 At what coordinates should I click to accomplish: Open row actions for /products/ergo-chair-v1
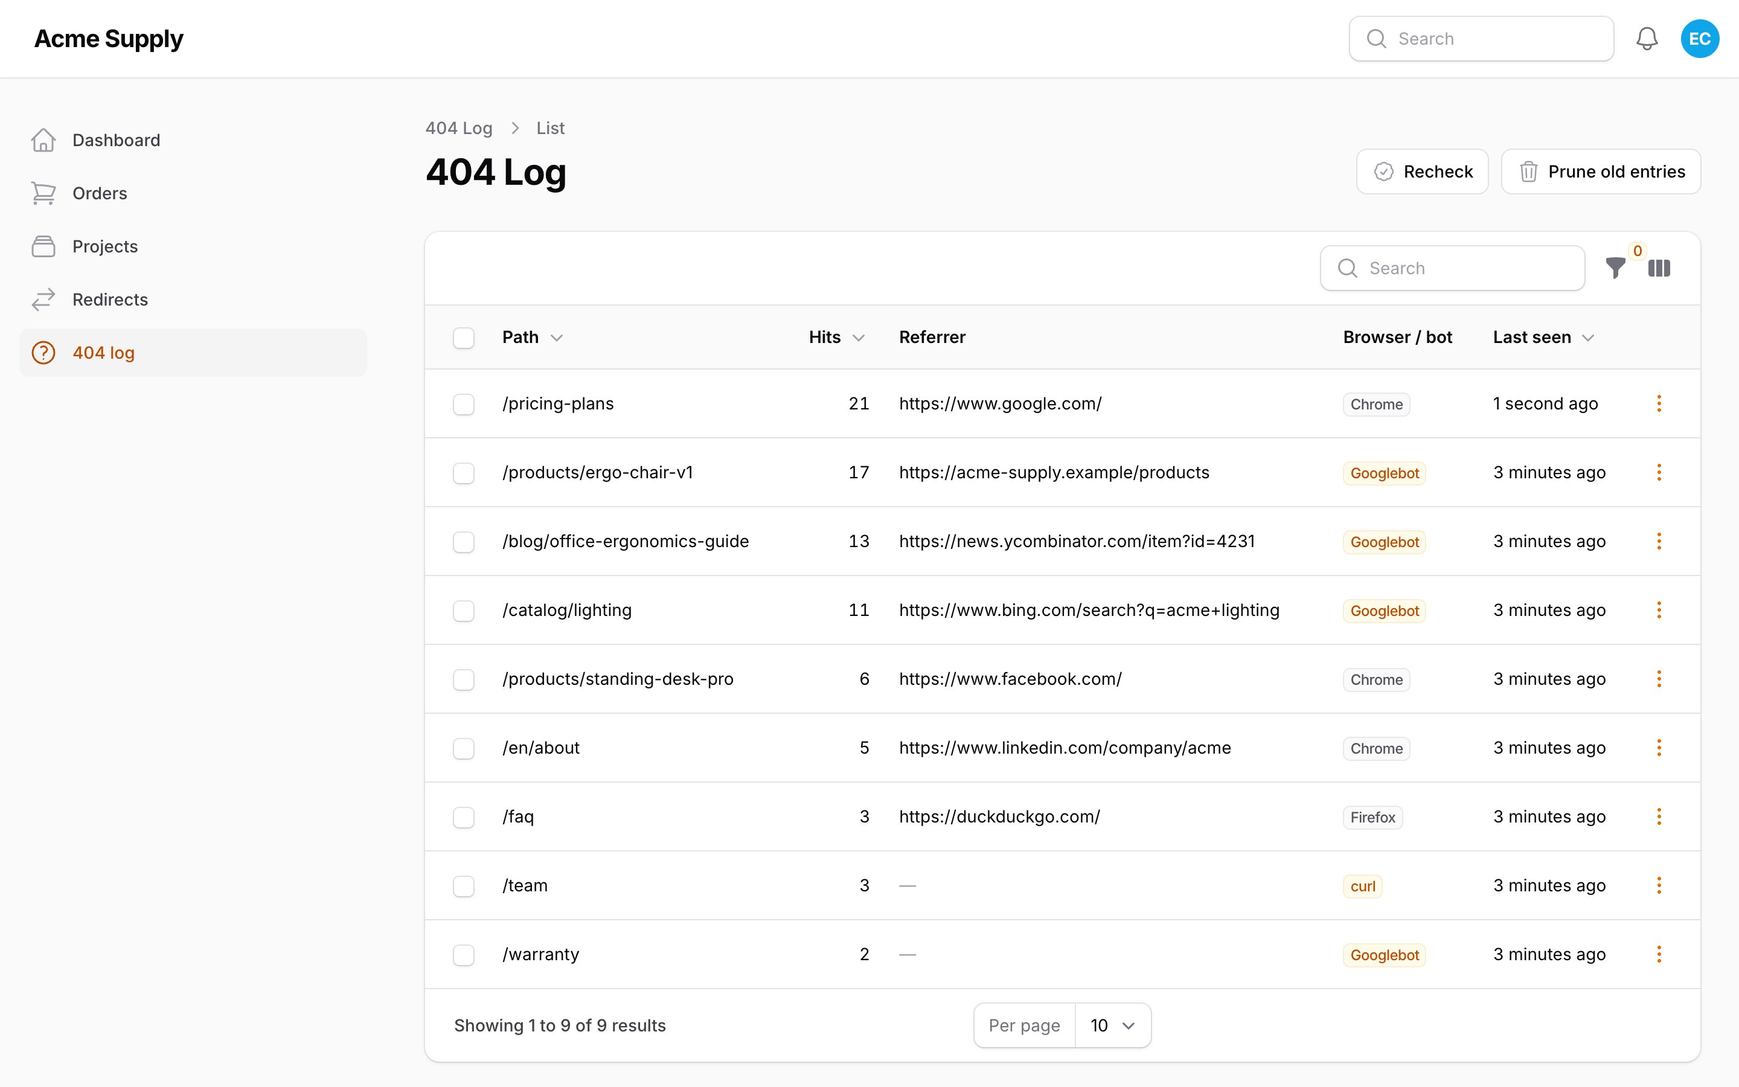tap(1659, 472)
